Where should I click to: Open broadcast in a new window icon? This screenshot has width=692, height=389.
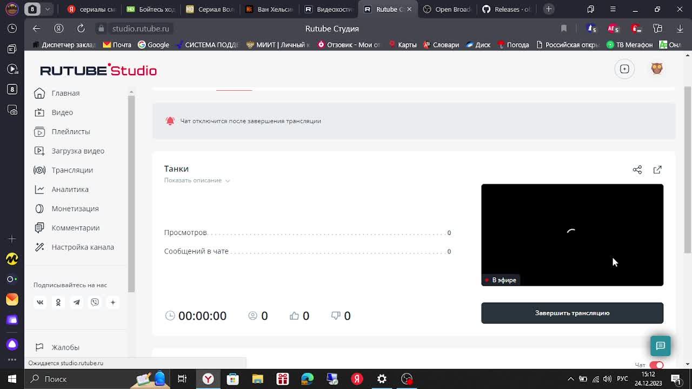(x=657, y=170)
